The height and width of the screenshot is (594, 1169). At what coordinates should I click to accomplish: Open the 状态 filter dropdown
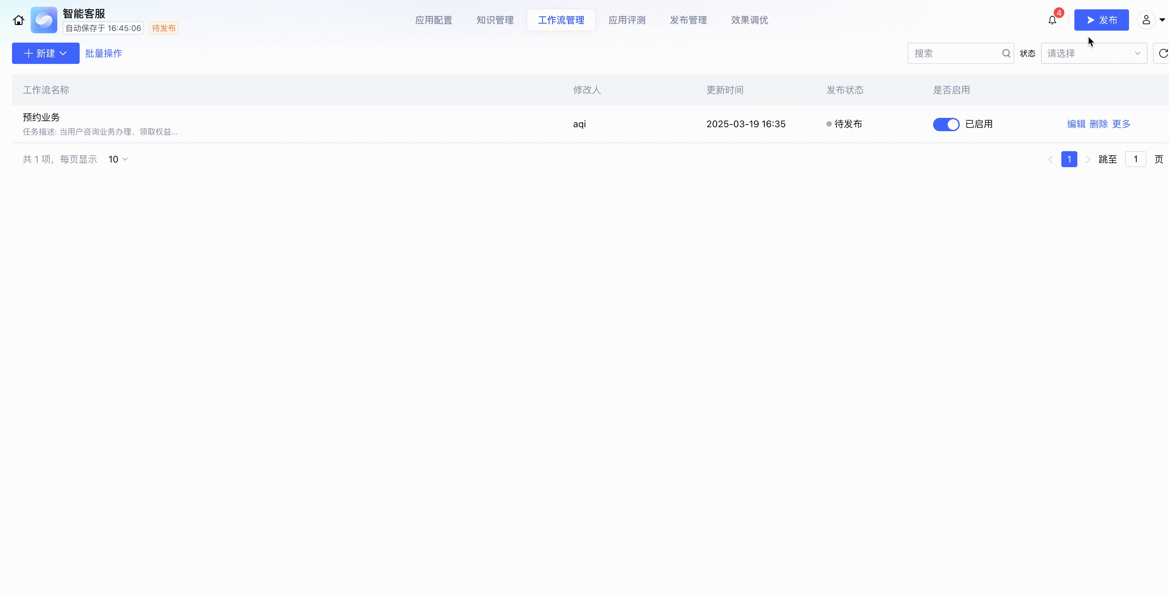(x=1094, y=54)
